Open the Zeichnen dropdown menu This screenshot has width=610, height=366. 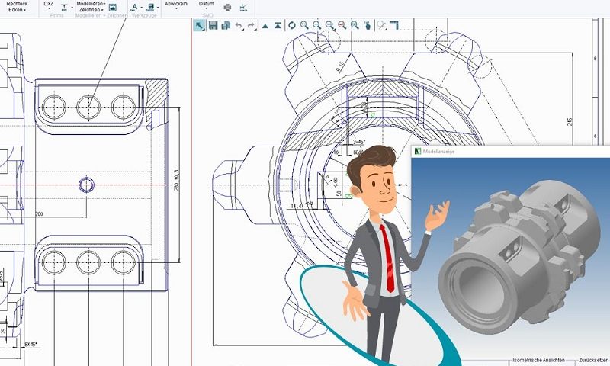91,10
